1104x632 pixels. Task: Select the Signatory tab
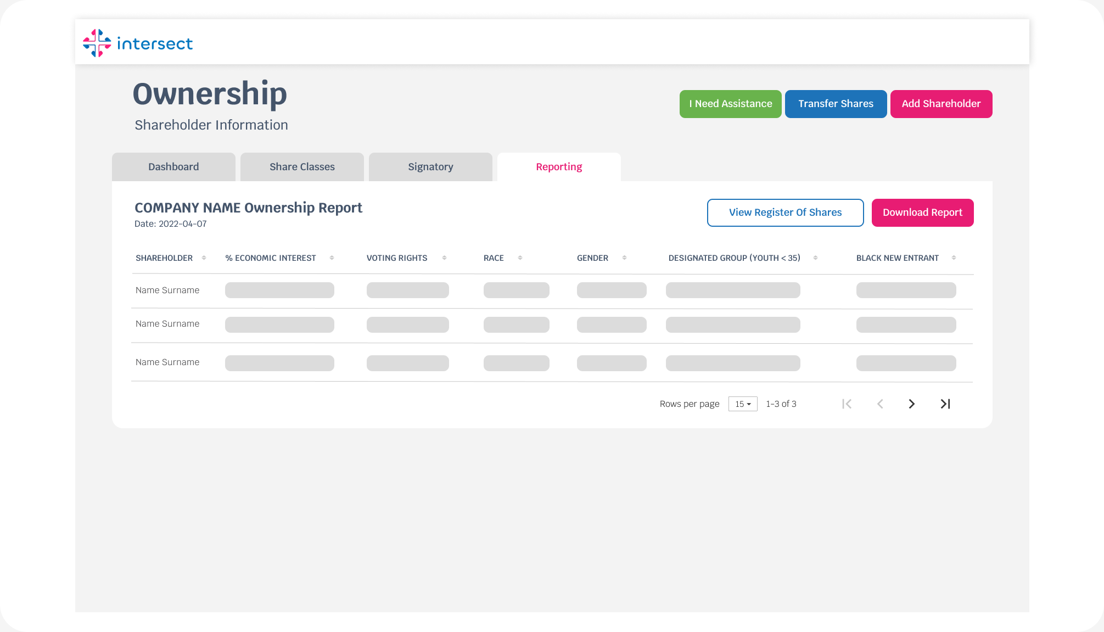pos(430,167)
